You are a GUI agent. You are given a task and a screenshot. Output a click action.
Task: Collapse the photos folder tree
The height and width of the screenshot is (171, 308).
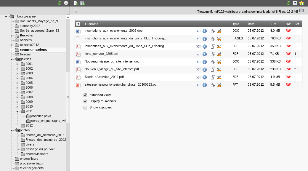point(12,130)
